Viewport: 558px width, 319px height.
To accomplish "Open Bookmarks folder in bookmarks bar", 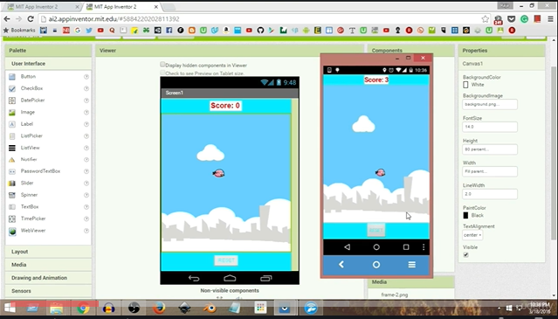I will pyautogui.click(x=19, y=31).
